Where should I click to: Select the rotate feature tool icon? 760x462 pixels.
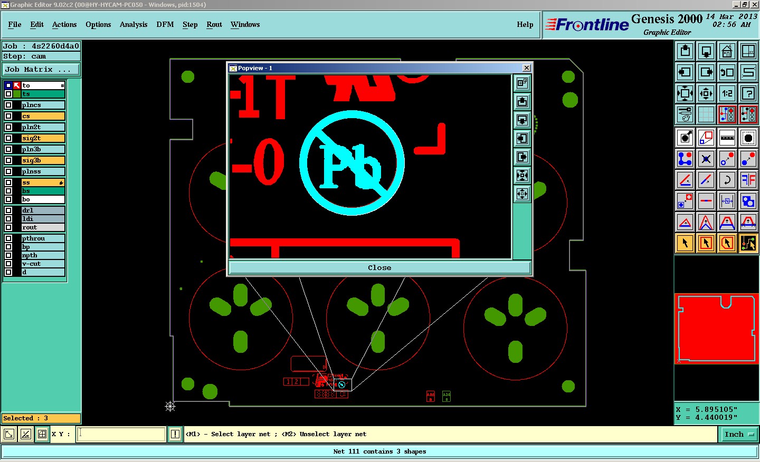click(727, 180)
